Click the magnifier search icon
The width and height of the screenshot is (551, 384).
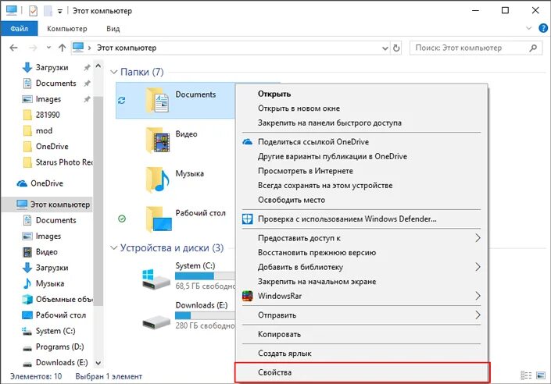pos(533,48)
